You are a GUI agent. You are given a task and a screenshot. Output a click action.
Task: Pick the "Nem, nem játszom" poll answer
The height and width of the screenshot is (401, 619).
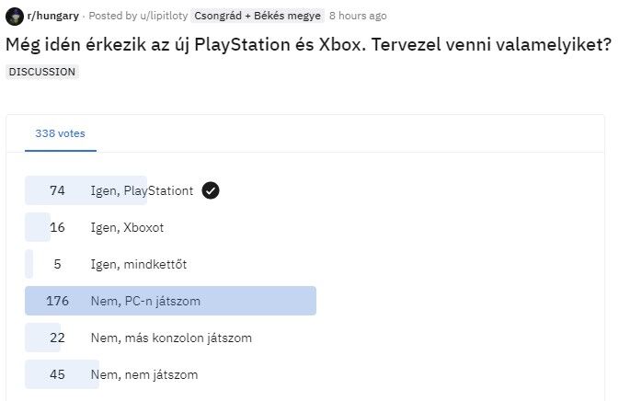[143, 374]
